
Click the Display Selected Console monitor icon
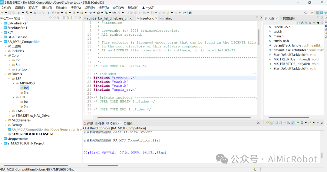[302, 123]
